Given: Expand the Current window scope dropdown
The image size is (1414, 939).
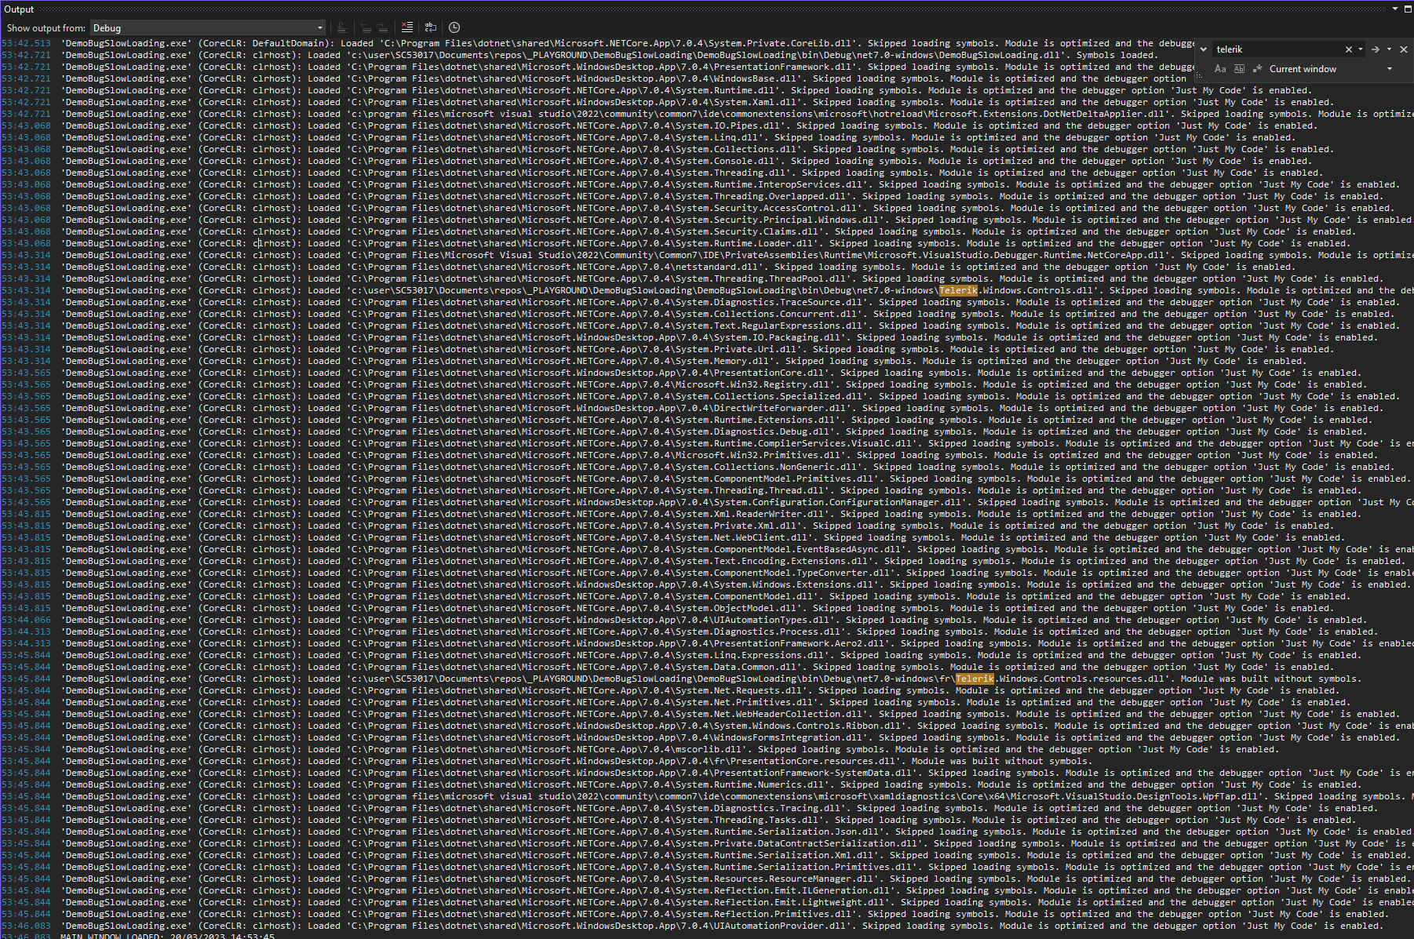Looking at the screenshot, I should pos(1390,69).
